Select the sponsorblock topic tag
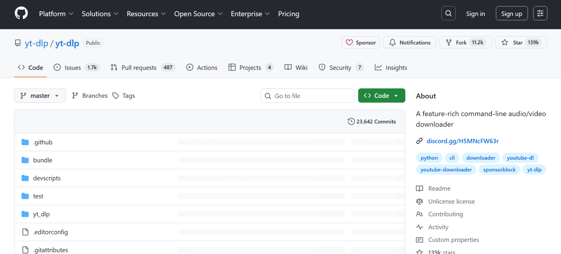561x254 pixels. pos(499,170)
